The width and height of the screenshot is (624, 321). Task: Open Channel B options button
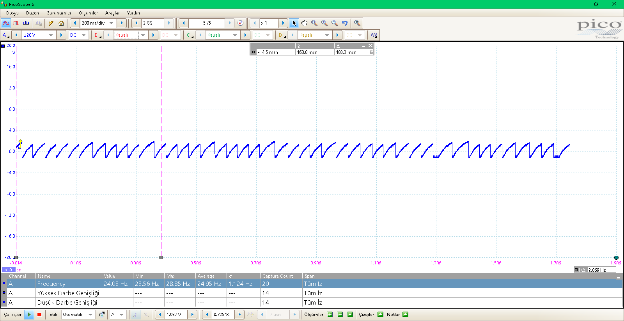(x=97, y=35)
